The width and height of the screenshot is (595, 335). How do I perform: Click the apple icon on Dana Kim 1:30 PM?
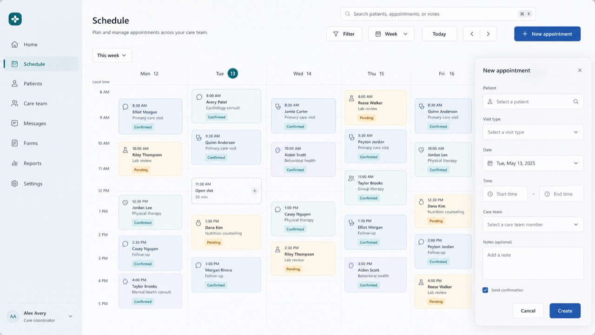[x=198, y=223]
